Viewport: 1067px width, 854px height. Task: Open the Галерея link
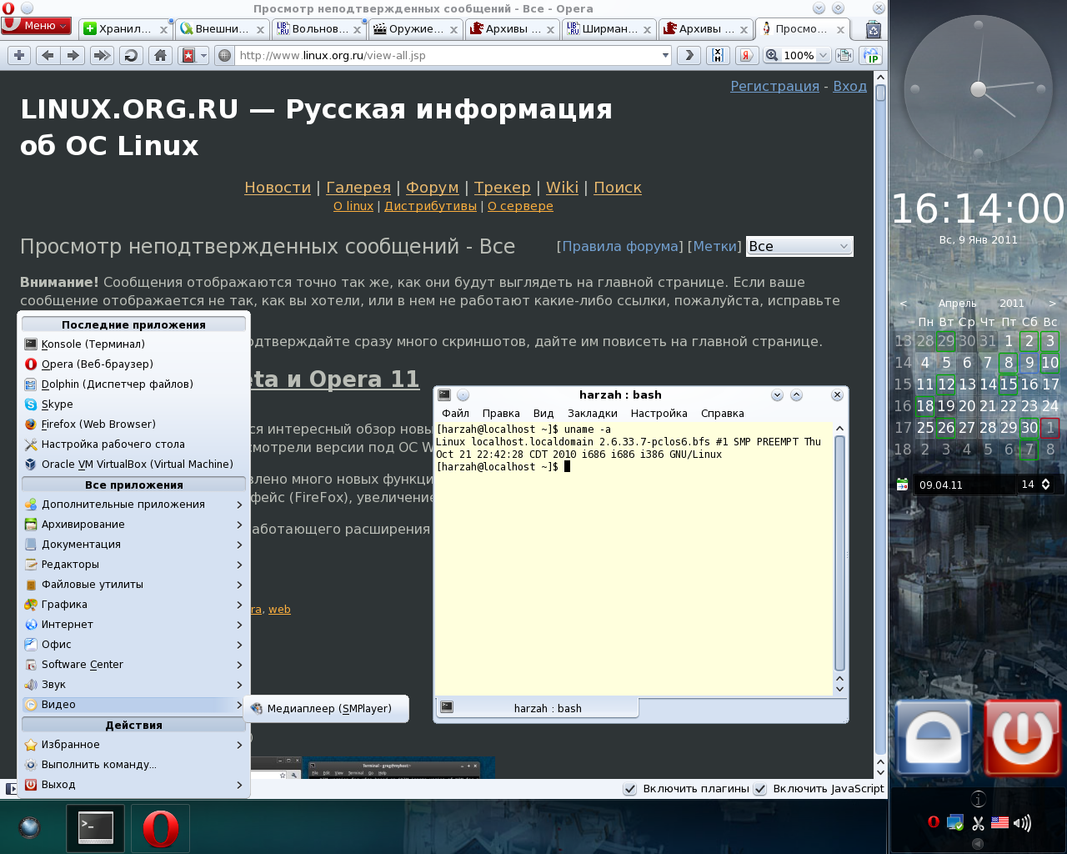click(358, 188)
